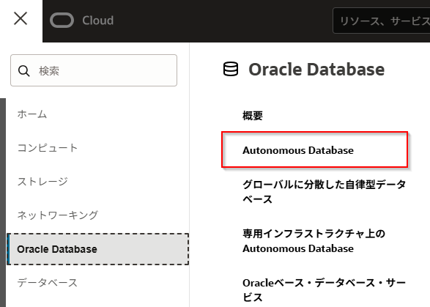This screenshot has height=307, width=430.
Task: Open グローバルに分散した自律型データベース link
Action: point(324,191)
